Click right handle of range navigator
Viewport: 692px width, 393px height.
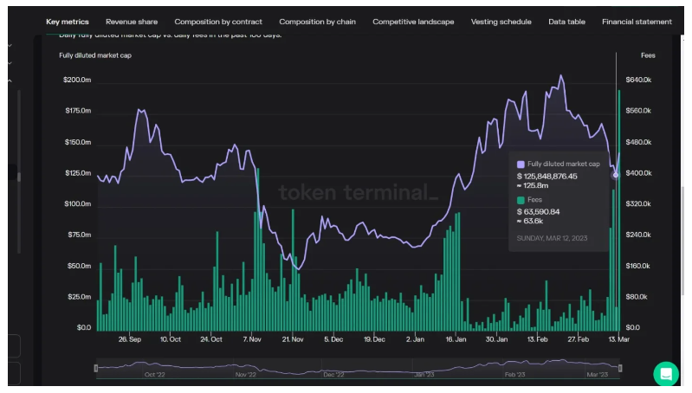(620, 368)
